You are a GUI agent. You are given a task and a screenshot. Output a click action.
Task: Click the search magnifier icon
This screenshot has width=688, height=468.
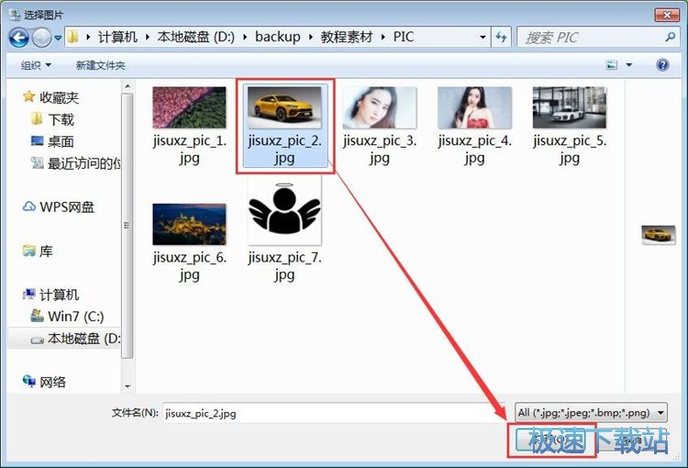670,38
